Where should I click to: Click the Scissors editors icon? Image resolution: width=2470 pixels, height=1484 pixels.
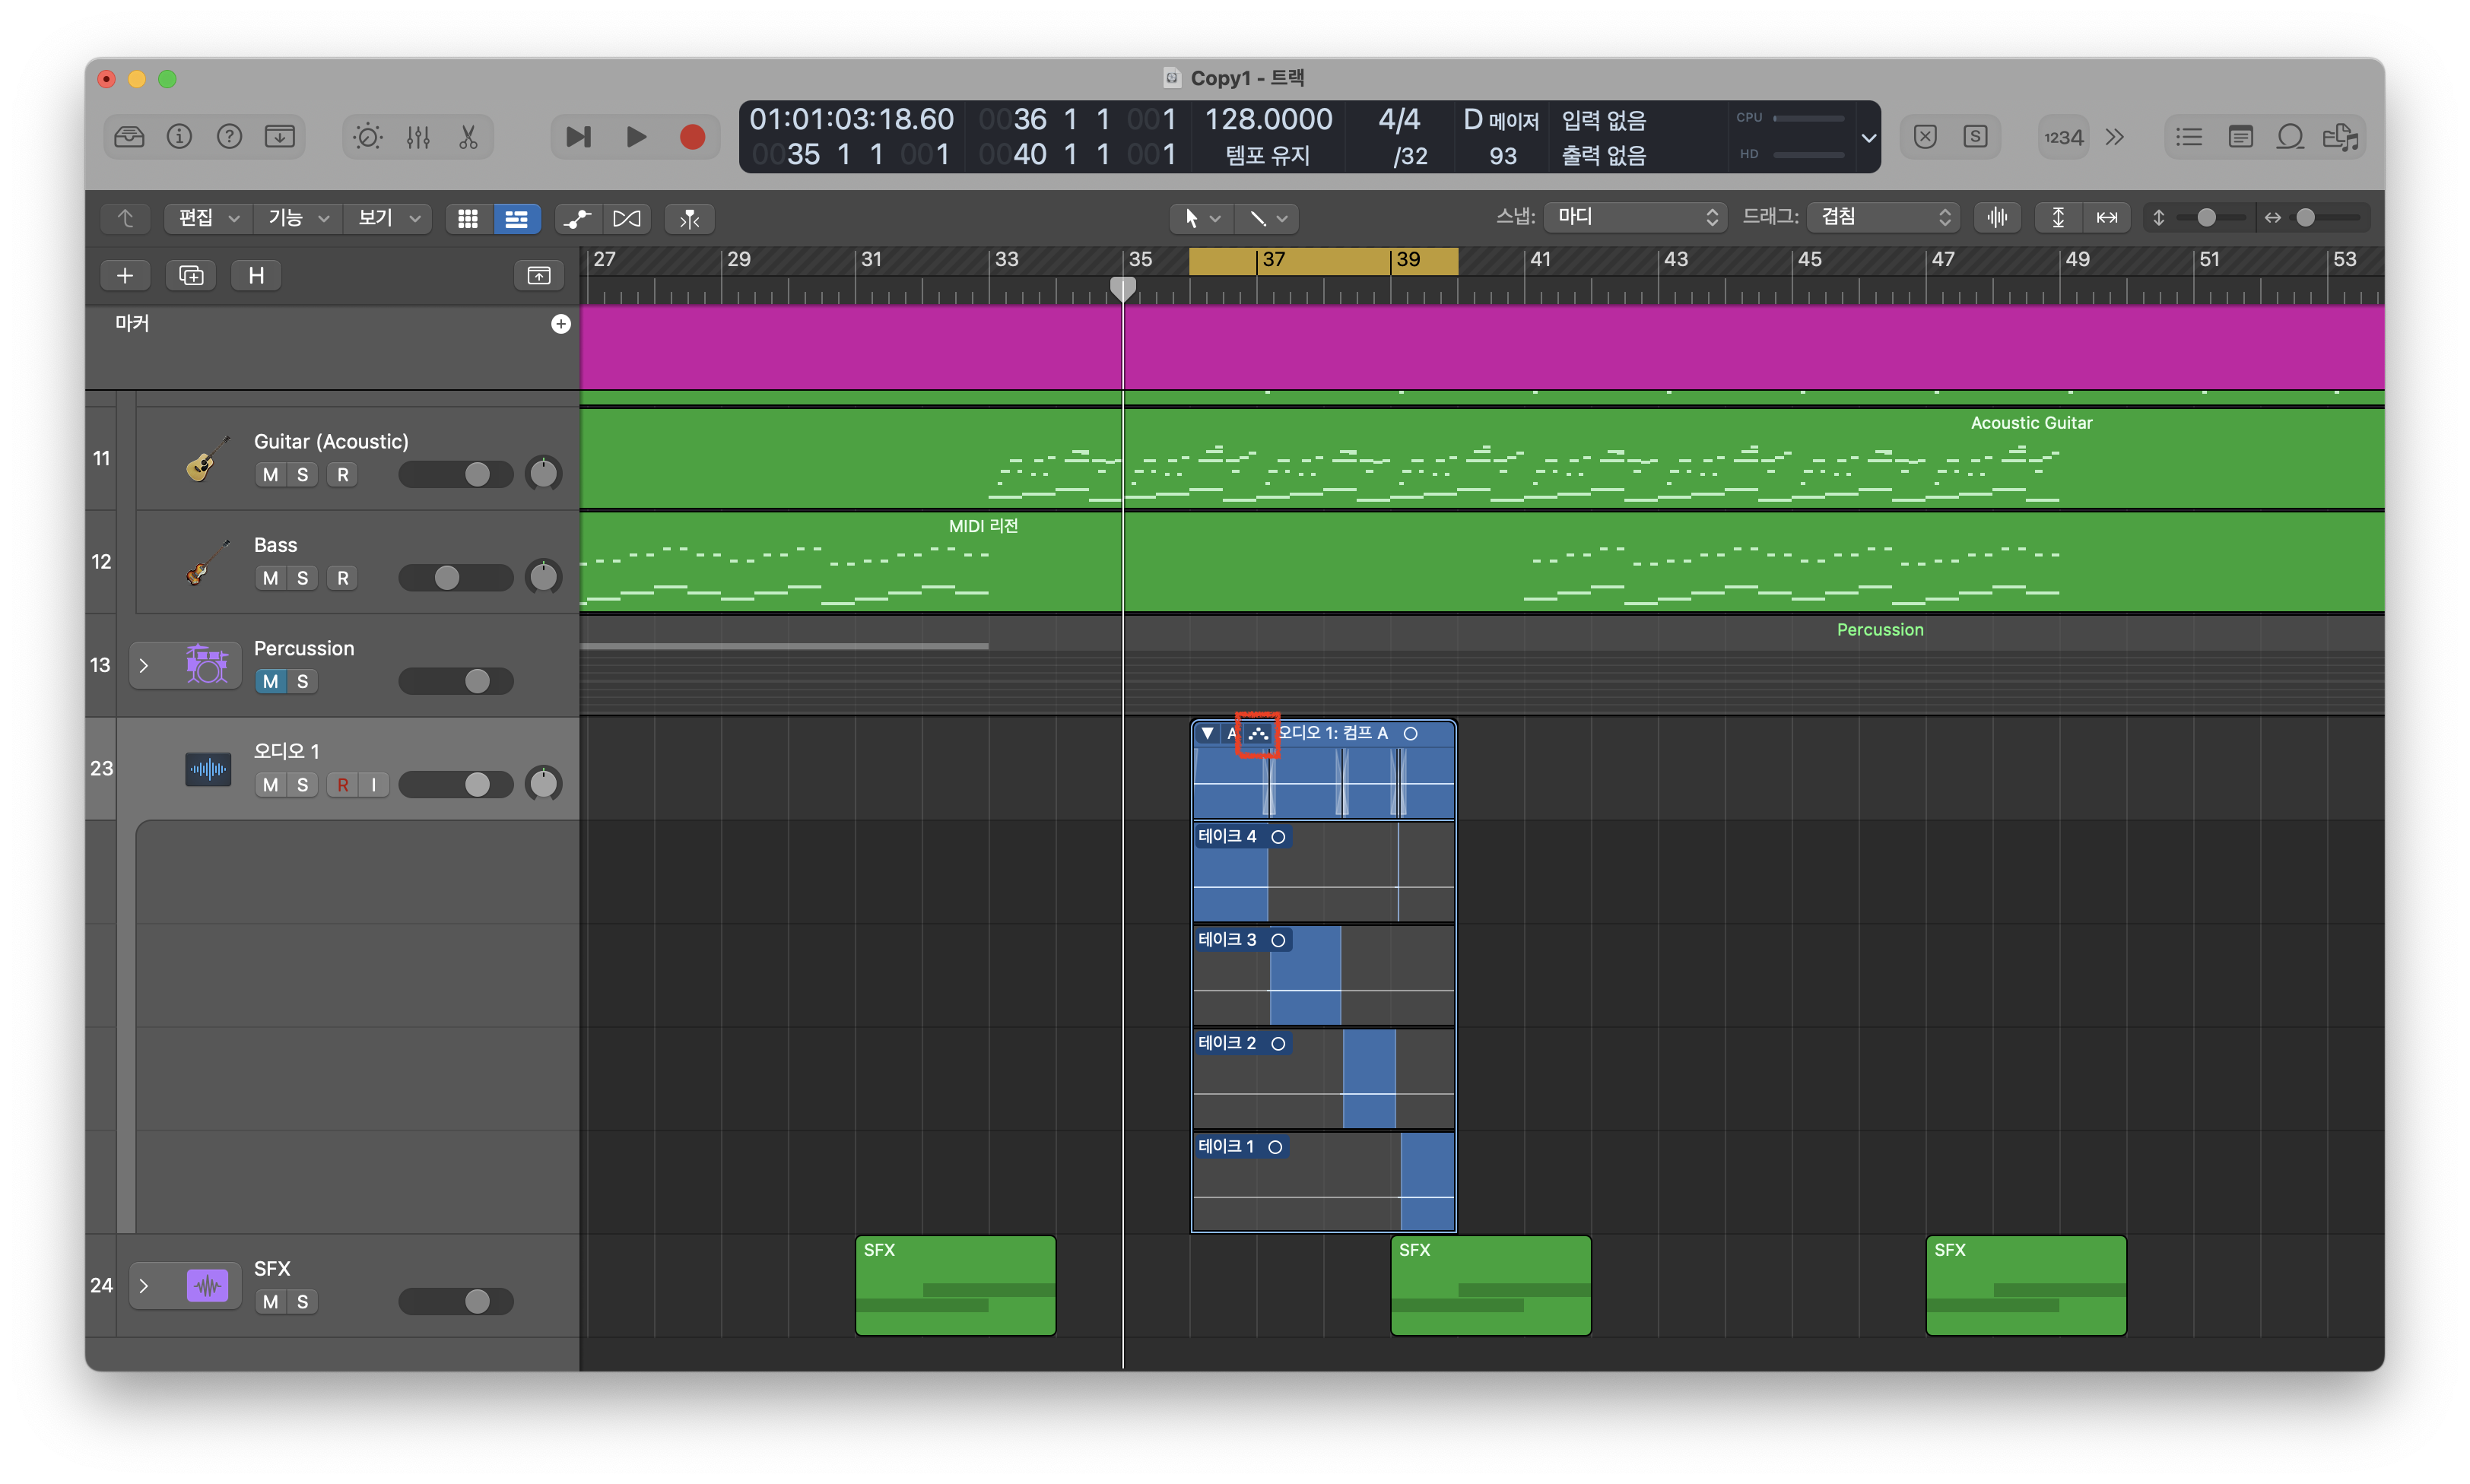[x=468, y=137]
